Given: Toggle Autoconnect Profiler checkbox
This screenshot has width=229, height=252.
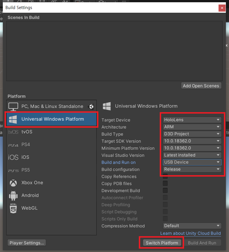Looking at the screenshot, I should (165, 197).
